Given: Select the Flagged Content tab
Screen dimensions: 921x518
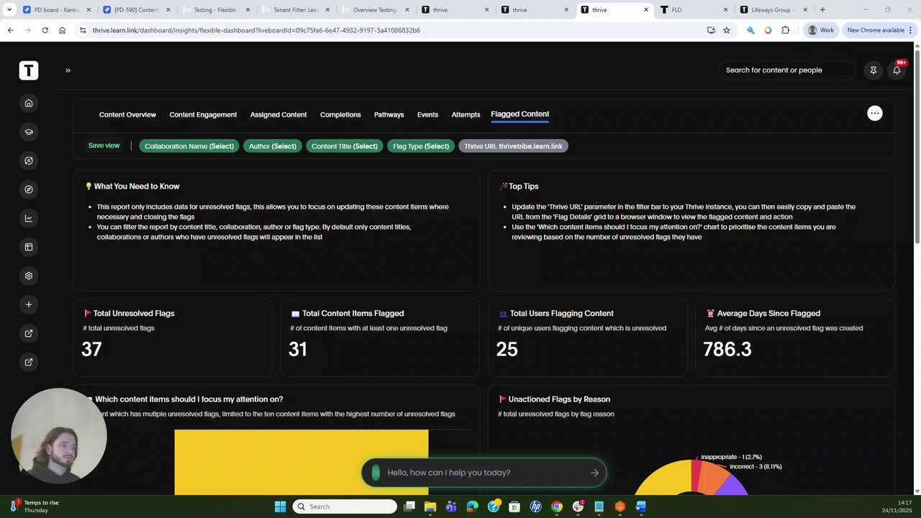Looking at the screenshot, I should click(520, 114).
